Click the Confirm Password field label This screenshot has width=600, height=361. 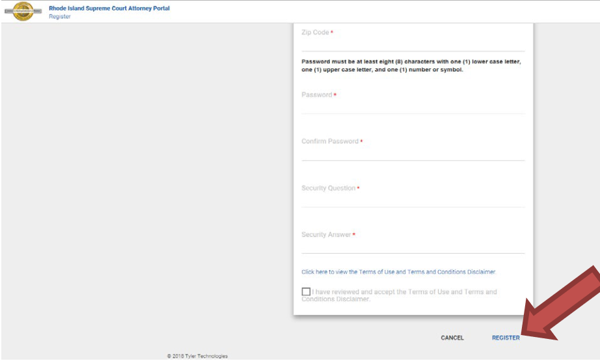tap(330, 142)
